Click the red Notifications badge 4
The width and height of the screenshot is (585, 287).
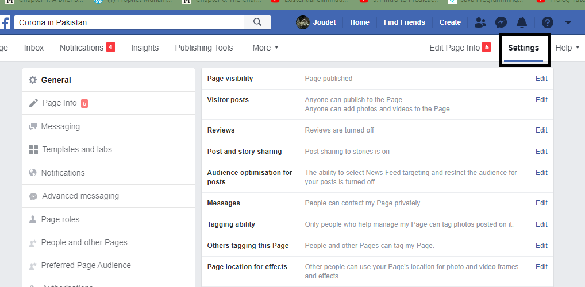pyautogui.click(x=110, y=47)
